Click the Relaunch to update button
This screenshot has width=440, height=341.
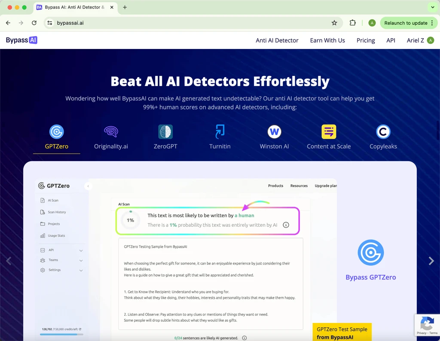click(x=406, y=23)
